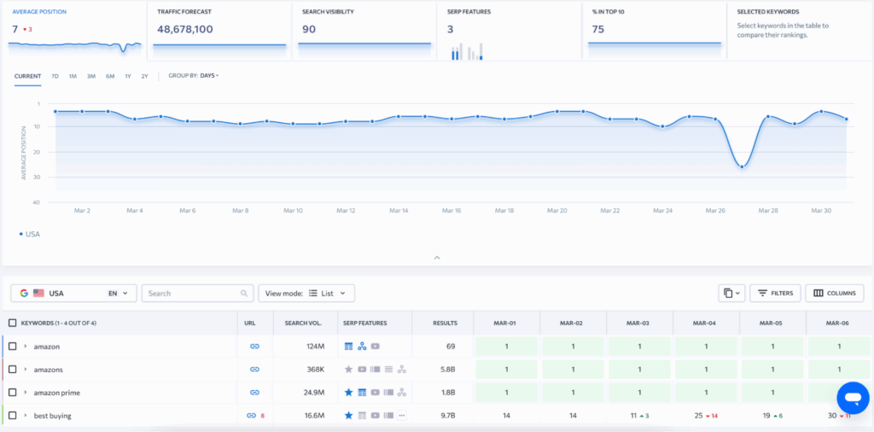Screen dimensions: 874x432
Task: Open the Group by Days dropdown
Action: (x=194, y=76)
